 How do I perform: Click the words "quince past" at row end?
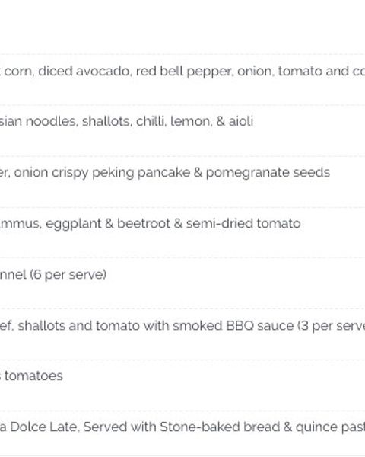pos(330,427)
